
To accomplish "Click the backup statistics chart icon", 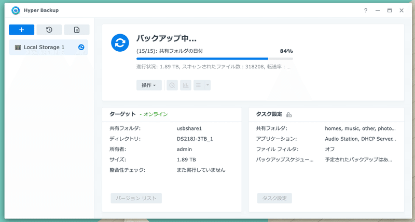I will click(x=186, y=85).
